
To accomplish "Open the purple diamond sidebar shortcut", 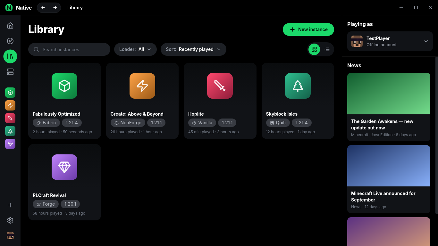I will click(10, 144).
